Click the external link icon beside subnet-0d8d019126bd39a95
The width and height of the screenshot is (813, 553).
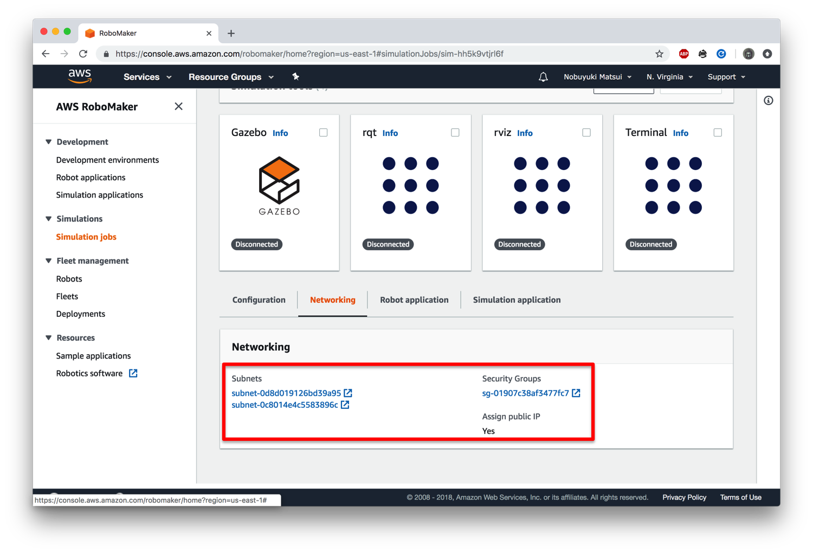coord(348,393)
